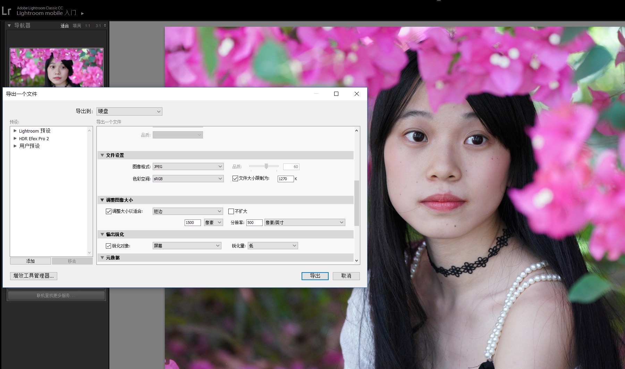
Task: Open the 短边 resize dropdown
Action: tap(188, 211)
